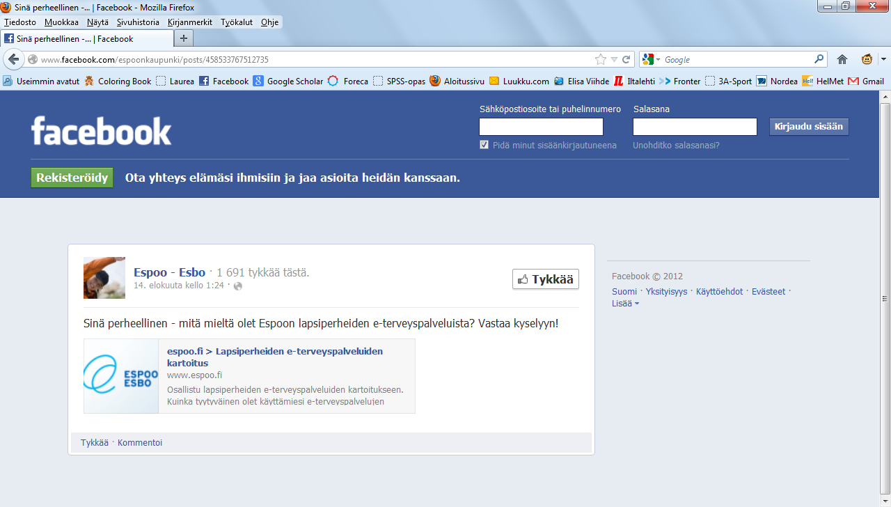This screenshot has height=507, width=891.
Task: Open the Käyttöehdot footer link
Action: click(720, 292)
